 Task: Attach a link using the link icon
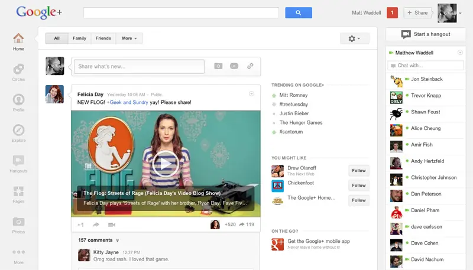[x=250, y=66]
